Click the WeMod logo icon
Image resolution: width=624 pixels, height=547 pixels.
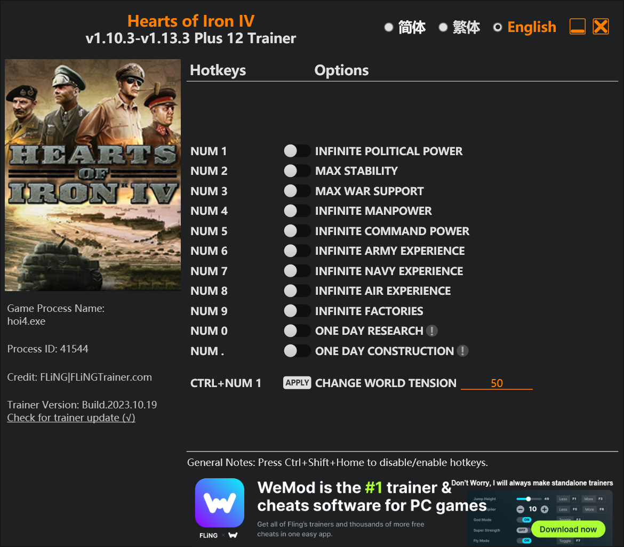tap(220, 503)
